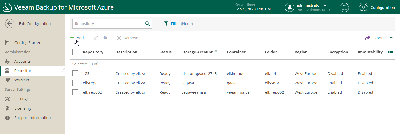Open the Export dropdown arrow
The height and width of the screenshot is (134, 400).
(x=391, y=38)
